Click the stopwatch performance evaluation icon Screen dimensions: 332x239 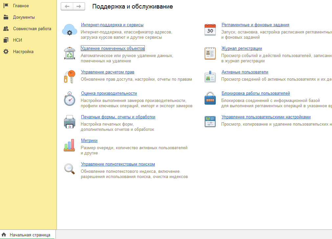click(x=69, y=98)
